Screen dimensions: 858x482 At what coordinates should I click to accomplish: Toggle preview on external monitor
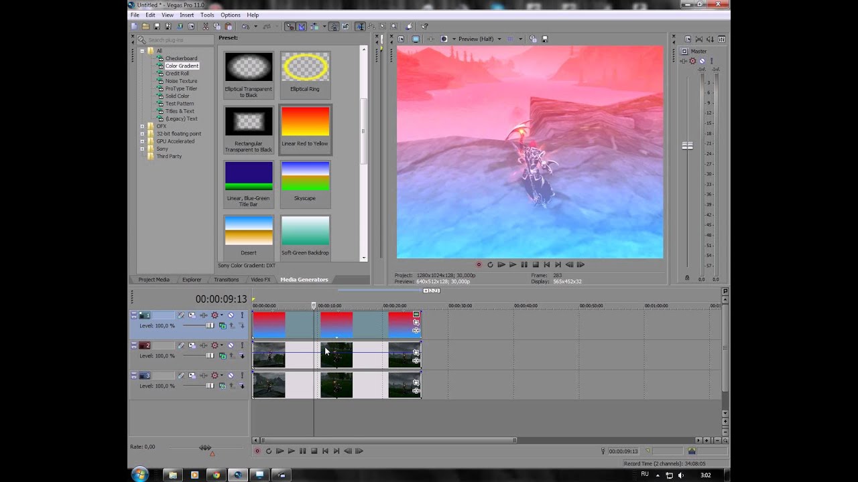416,39
